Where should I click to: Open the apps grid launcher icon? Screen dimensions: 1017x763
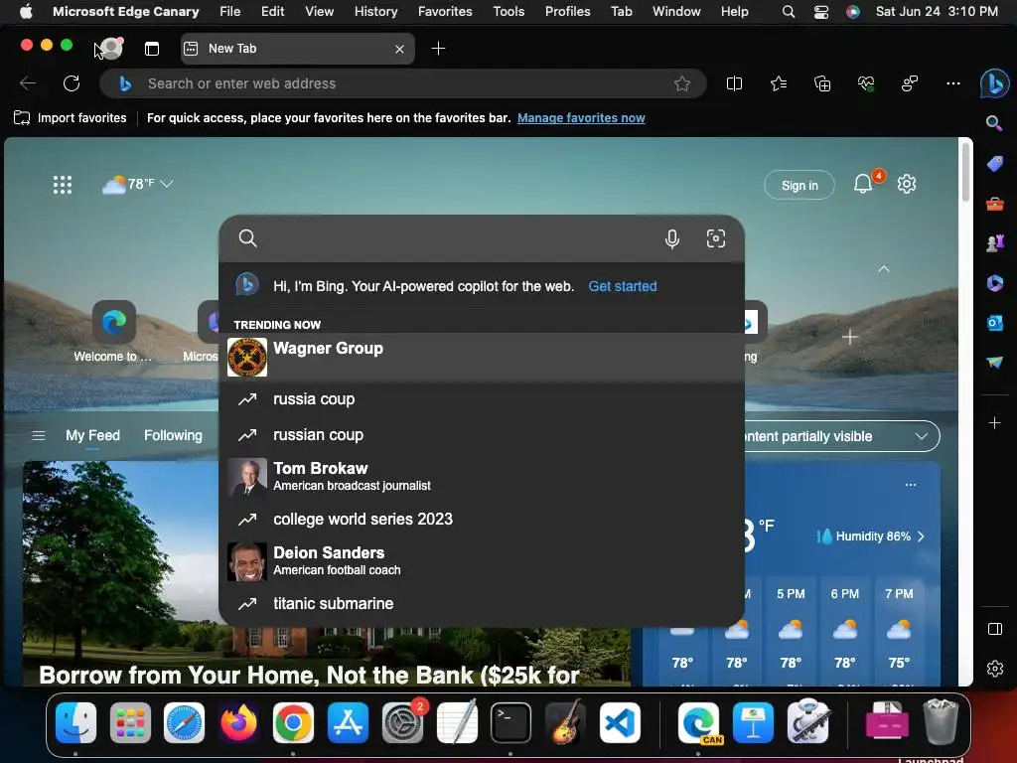(63, 185)
